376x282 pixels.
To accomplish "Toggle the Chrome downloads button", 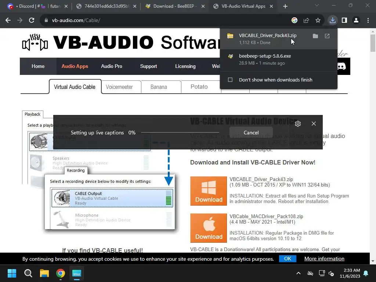I will pos(332,21).
